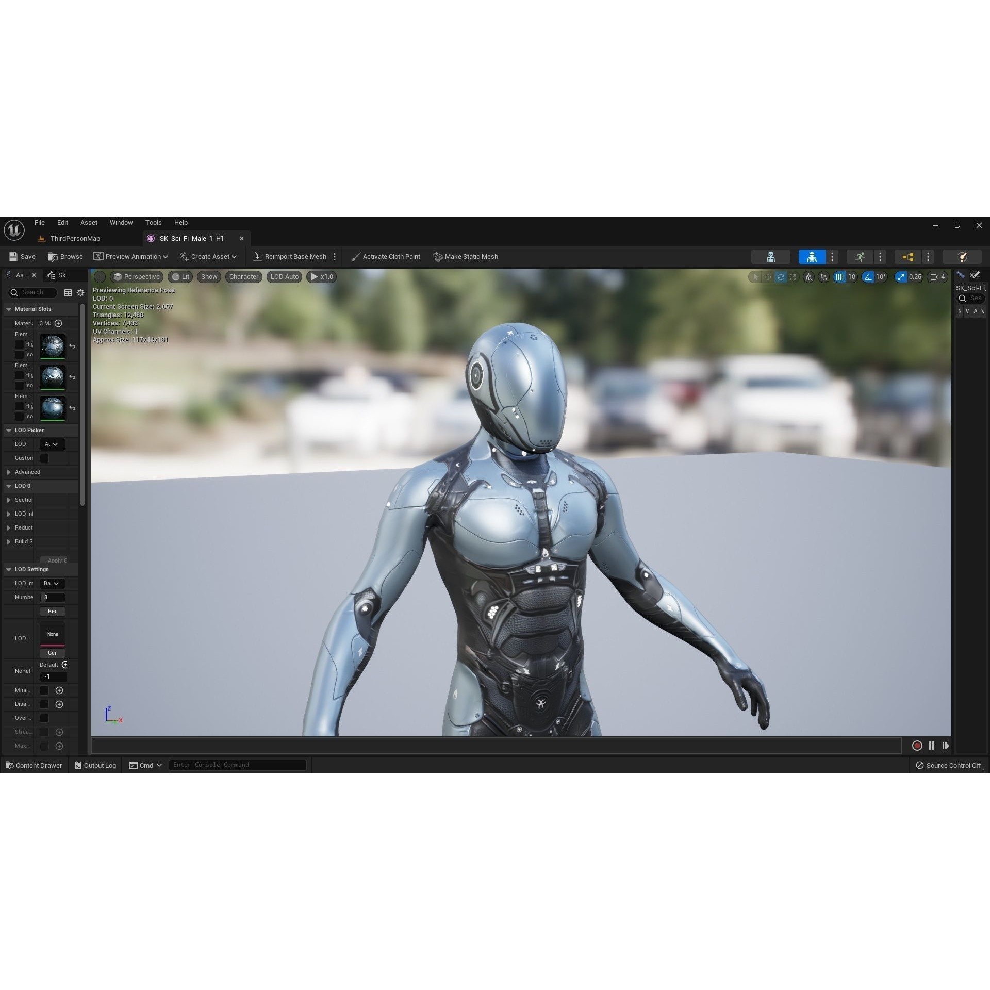
Task: Add a material slot with the plus icon
Action: (58, 323)
